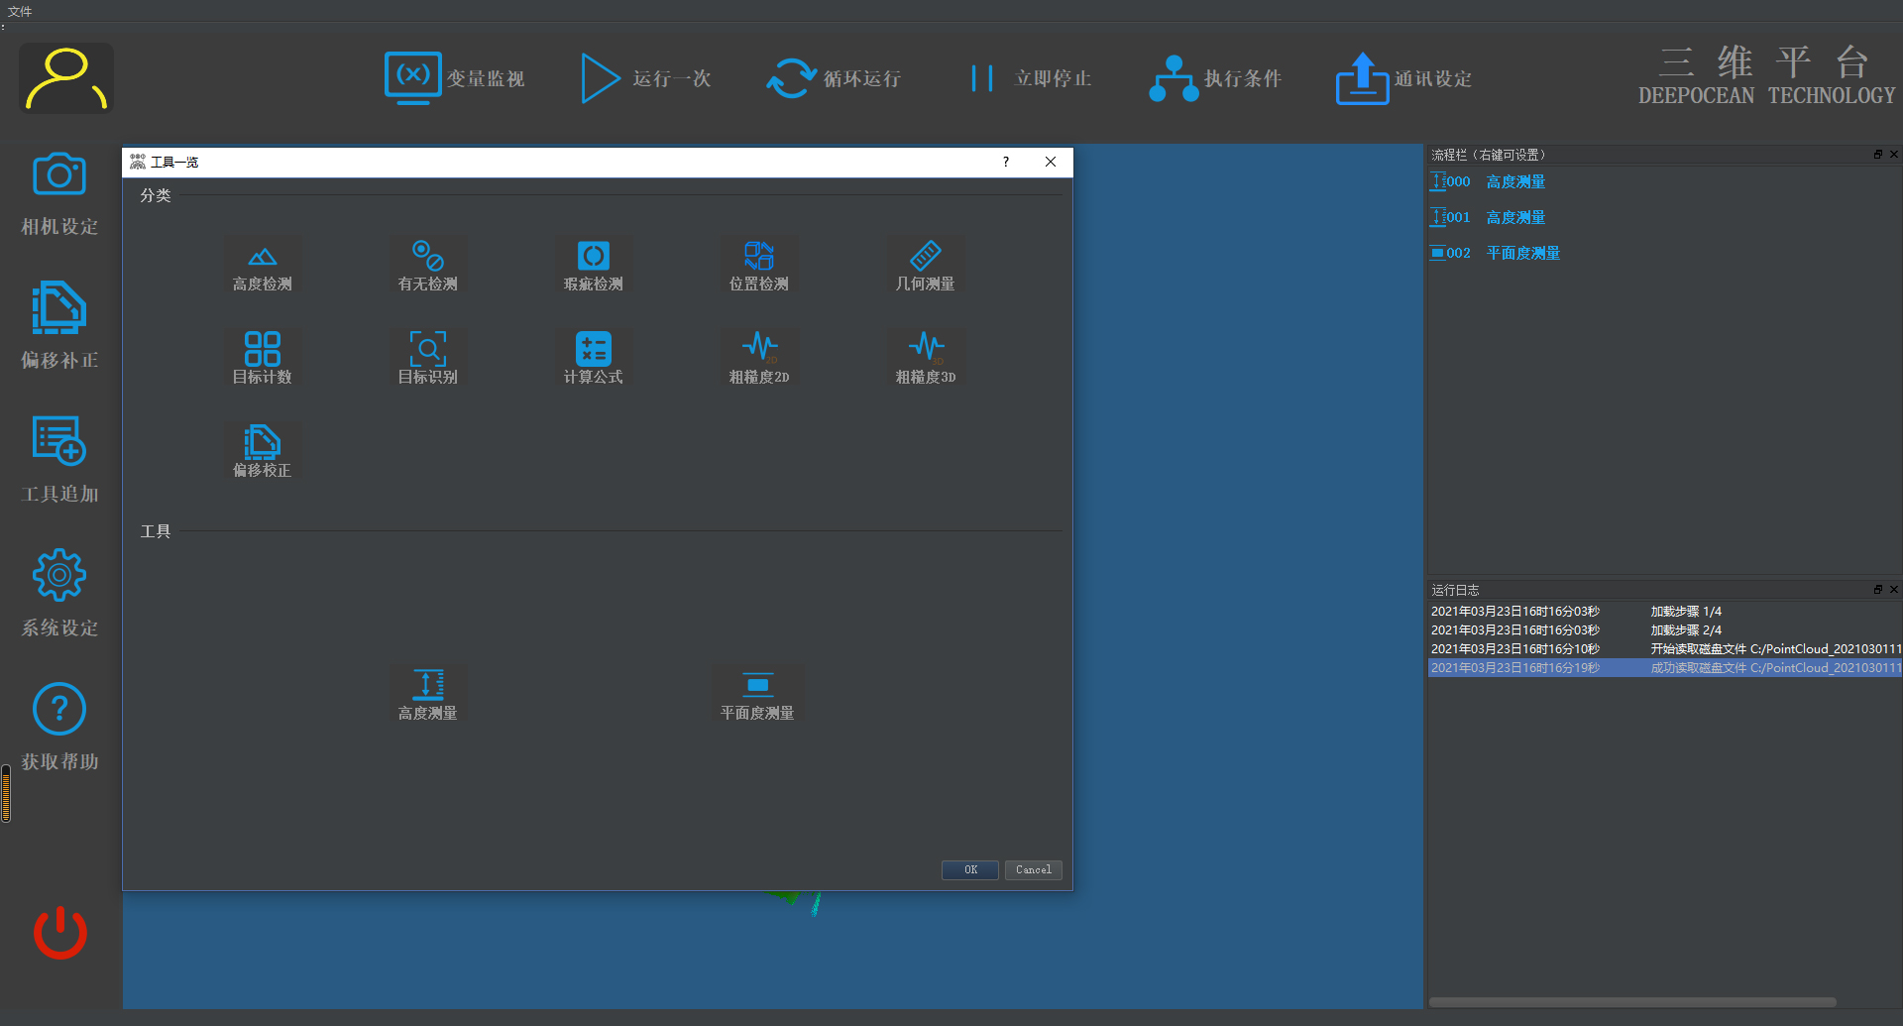Choose 高度测量 height measurement tool
The width and height of the screenshot is (1903, 1026).
tap(428, 695)
